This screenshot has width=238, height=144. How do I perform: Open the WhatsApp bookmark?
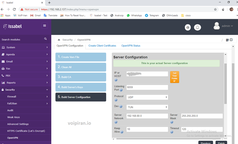coord(134,16)
